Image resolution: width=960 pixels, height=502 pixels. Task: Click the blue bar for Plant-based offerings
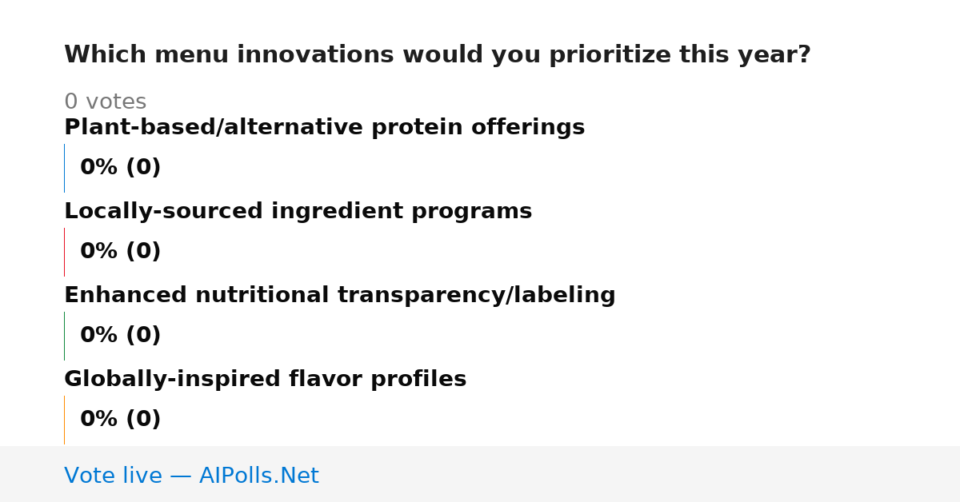point(64,168)
